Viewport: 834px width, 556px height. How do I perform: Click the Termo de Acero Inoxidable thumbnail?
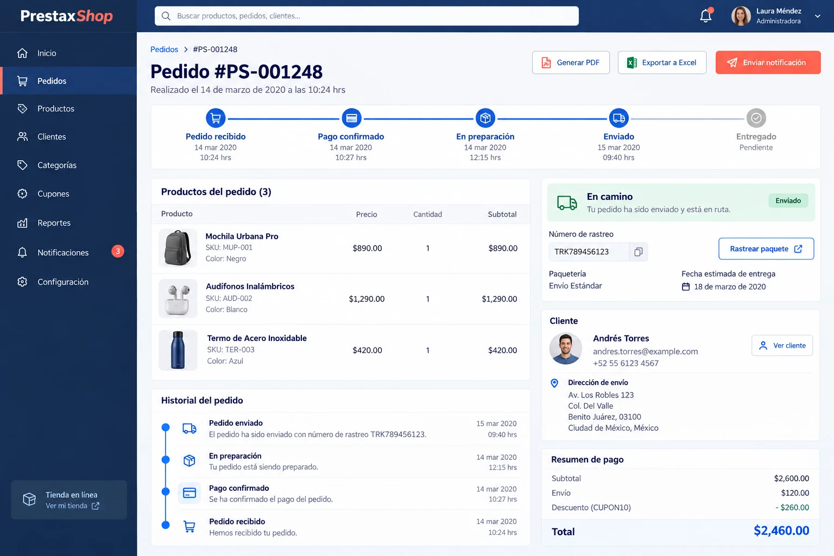click(x=178, y=351)
